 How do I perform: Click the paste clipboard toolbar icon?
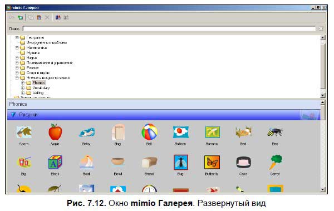tap(39, 17)
